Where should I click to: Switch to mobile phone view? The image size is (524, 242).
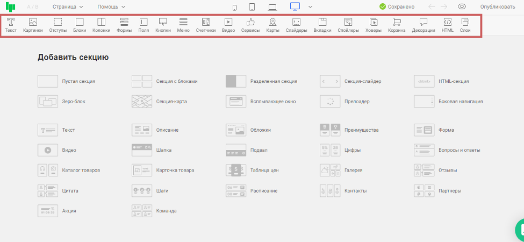click(x=234, y=7)
